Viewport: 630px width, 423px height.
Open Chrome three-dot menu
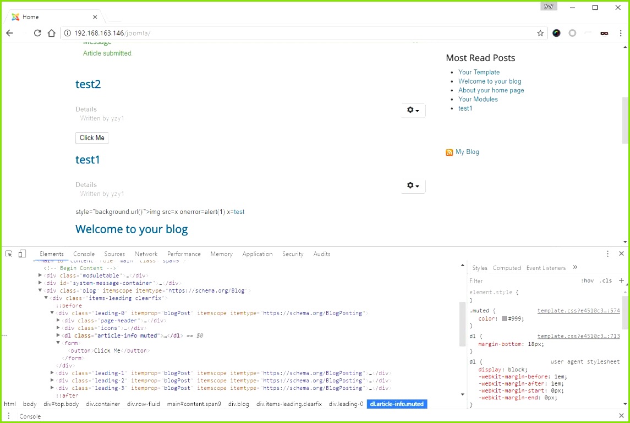click(621, 33)
